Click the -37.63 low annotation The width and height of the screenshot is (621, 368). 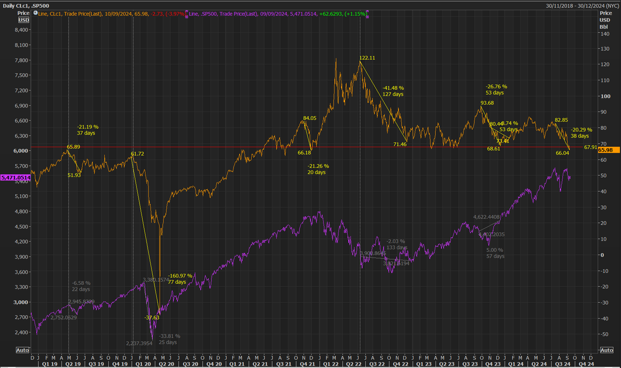coord(152,318)
